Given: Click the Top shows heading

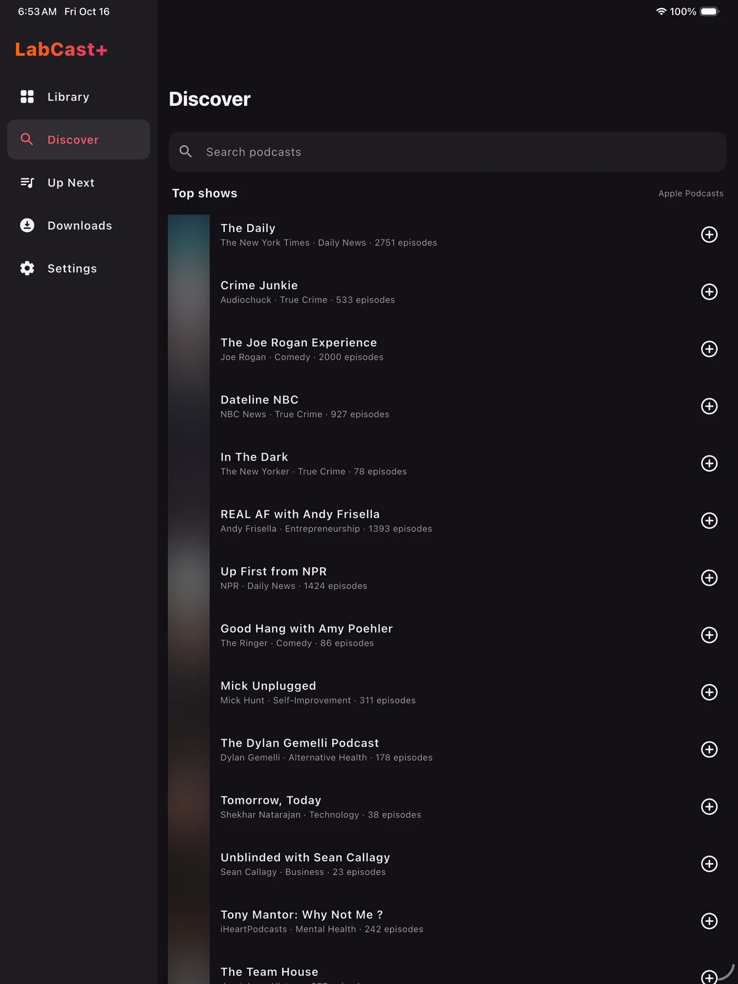Looking at the screenshot, I should tap(204, 193).
